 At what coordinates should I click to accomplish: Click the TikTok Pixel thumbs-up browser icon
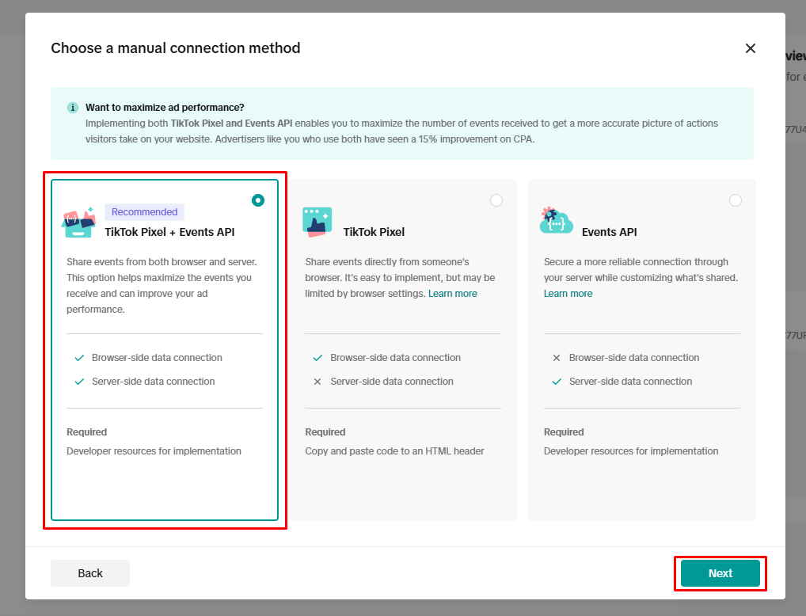(x=317, y=222)
